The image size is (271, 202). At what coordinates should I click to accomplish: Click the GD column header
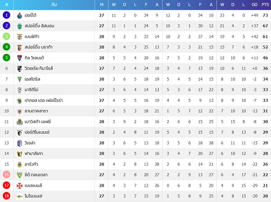point(254,5)
